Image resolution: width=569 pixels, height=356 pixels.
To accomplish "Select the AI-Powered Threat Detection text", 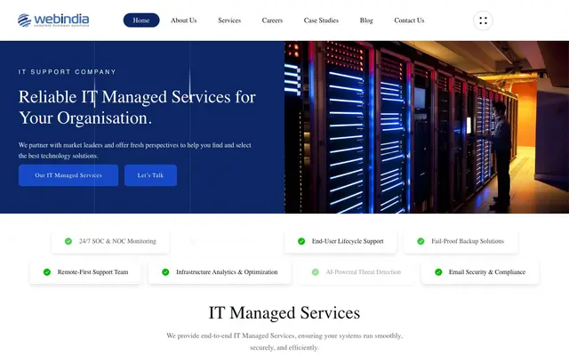I will (364, 272).
